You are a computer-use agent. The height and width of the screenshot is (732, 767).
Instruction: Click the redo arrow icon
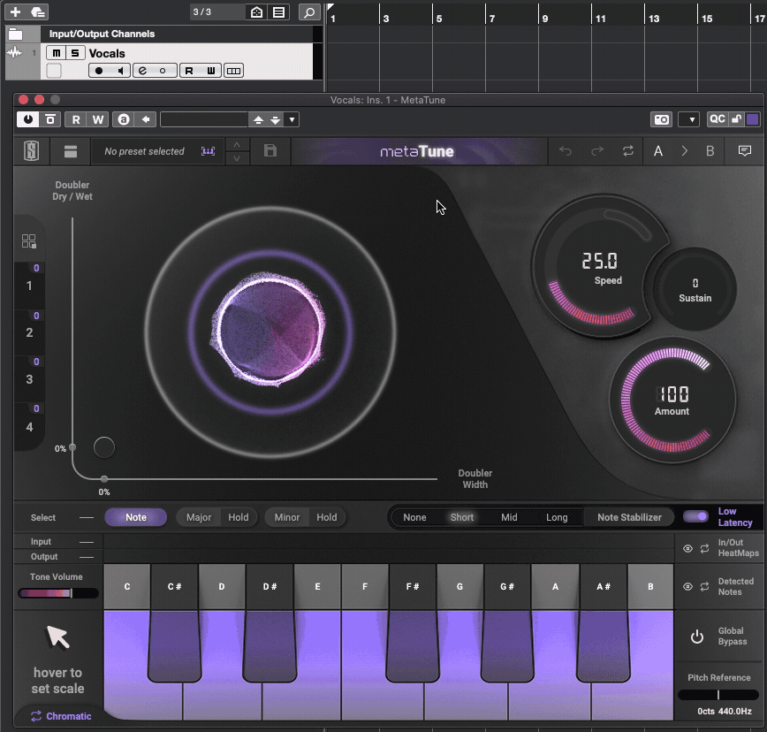597,150
